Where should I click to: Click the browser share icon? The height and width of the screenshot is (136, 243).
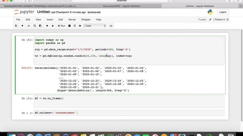(x=229, y=1)
